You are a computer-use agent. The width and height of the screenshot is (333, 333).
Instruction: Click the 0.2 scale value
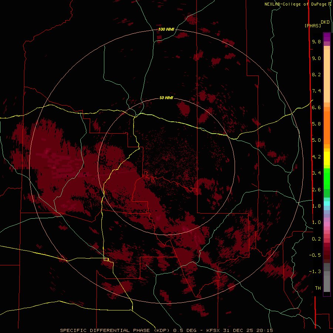tap(316, 239)
